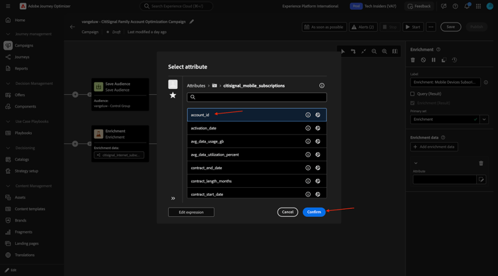Viewport: 498px width, 276px height.
Task: Click Add enrichment data button
Action: (434, 147)
